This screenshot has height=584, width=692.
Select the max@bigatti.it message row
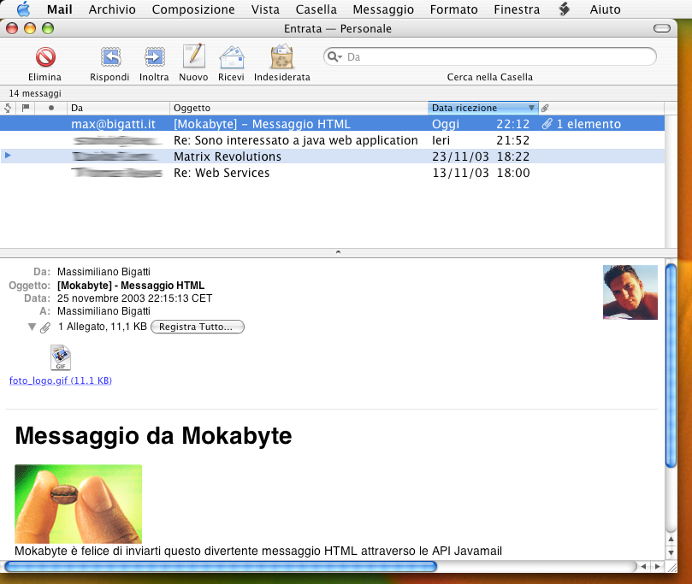point(332,124)
